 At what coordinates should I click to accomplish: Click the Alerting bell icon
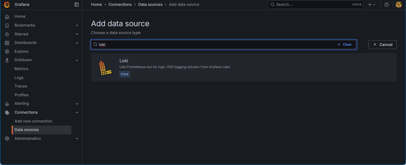click(7, 104)
